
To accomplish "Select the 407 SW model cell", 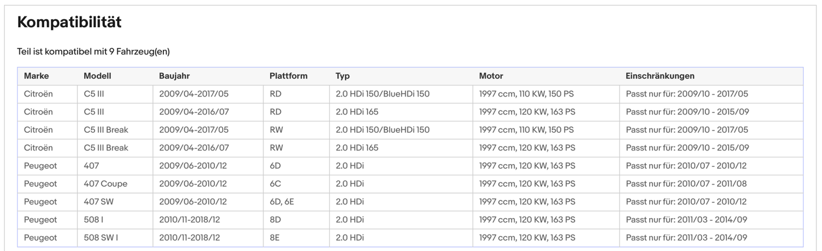I will [100, 202].
